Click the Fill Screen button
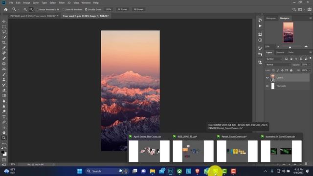This screenshot has width=313, height=176. (x=138, y=9)
